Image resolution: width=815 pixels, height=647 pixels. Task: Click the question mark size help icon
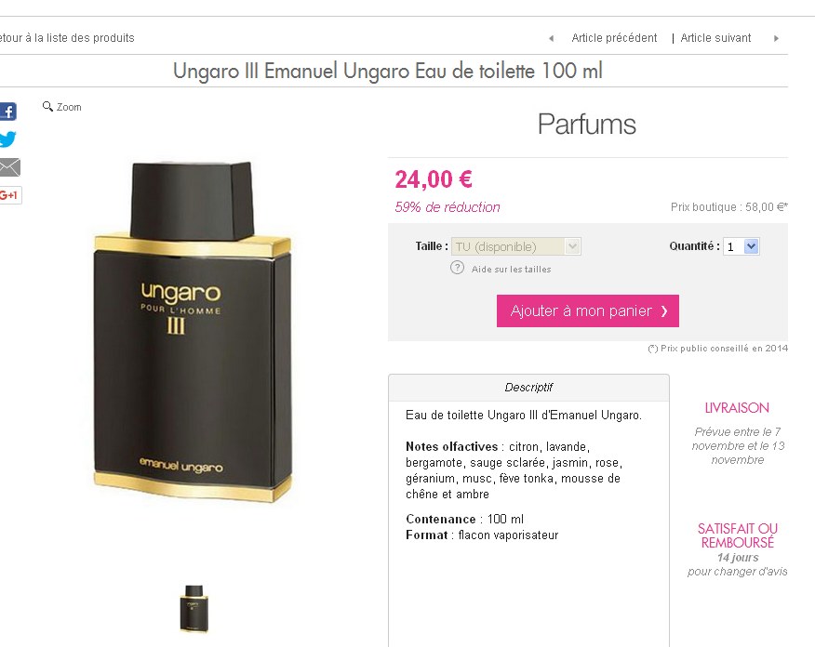click(457, 268)
